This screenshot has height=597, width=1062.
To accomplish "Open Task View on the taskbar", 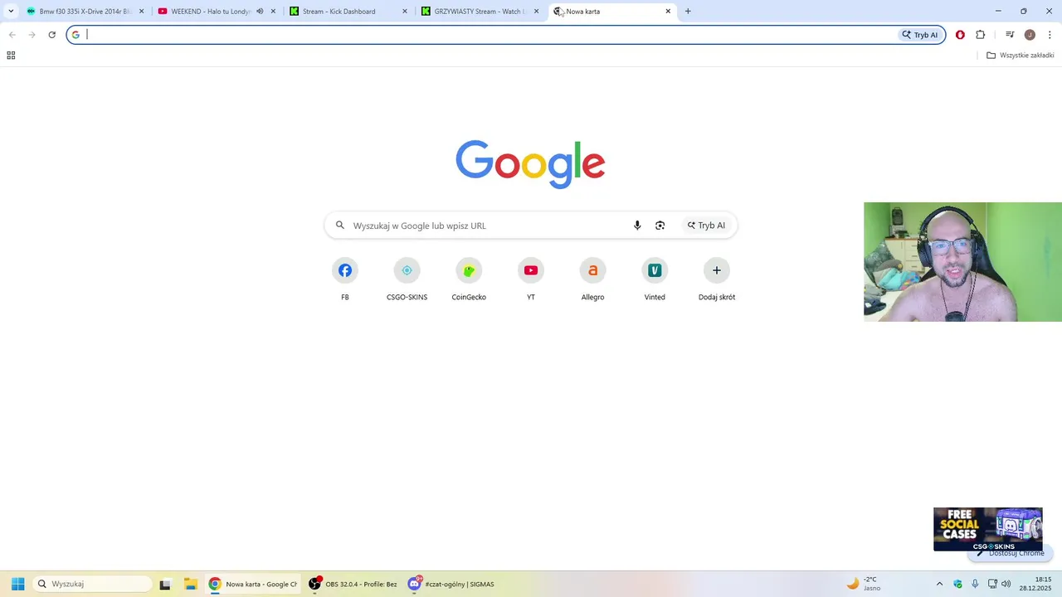I will click(x=165, y=584).
